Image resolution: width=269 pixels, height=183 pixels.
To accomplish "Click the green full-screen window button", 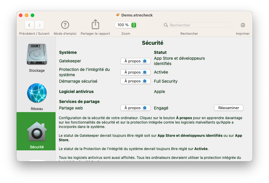I will [x=32, y=15].
